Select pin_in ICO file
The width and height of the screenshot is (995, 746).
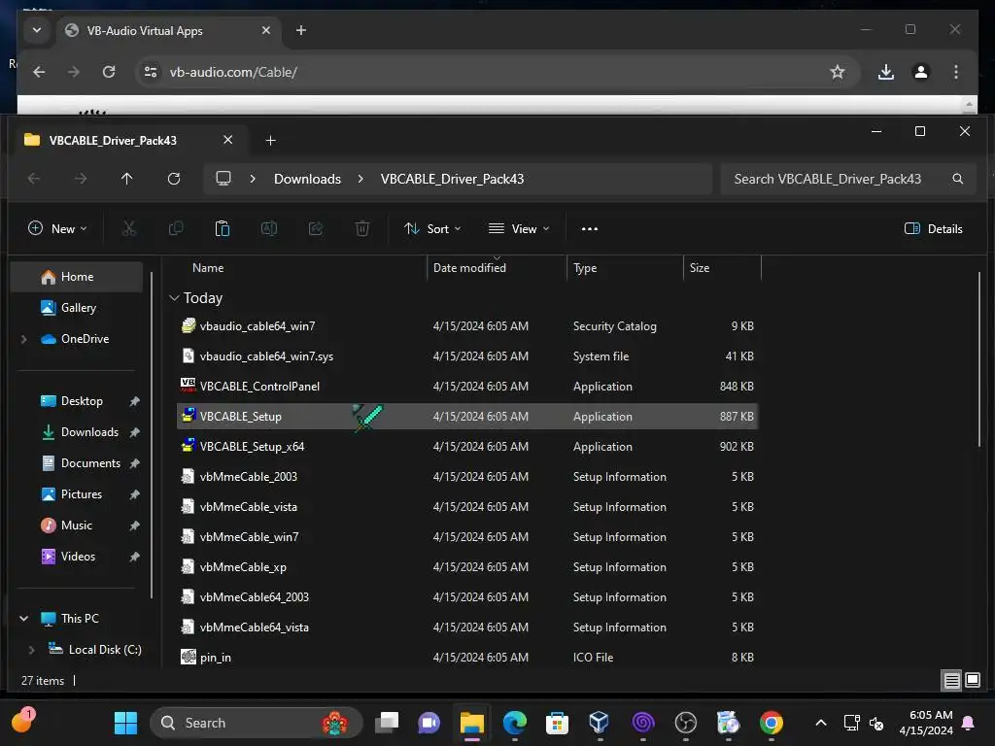(467, 658)
